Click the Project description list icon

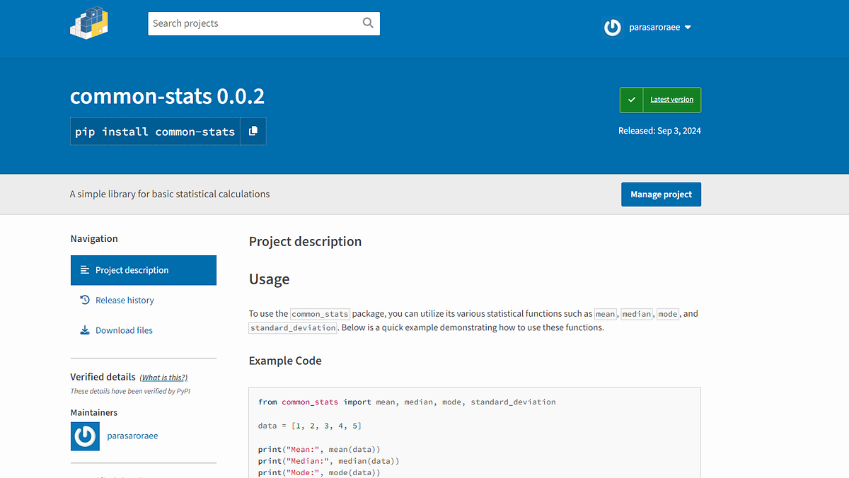(85, 270)
